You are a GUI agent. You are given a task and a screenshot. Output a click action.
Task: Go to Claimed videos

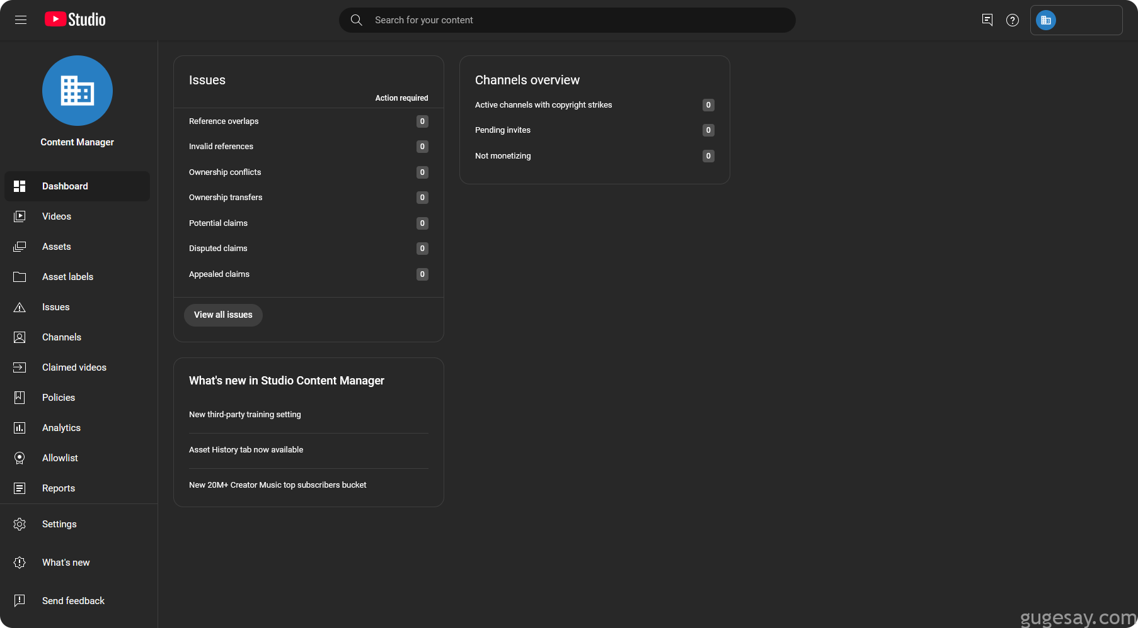[78, 367]
